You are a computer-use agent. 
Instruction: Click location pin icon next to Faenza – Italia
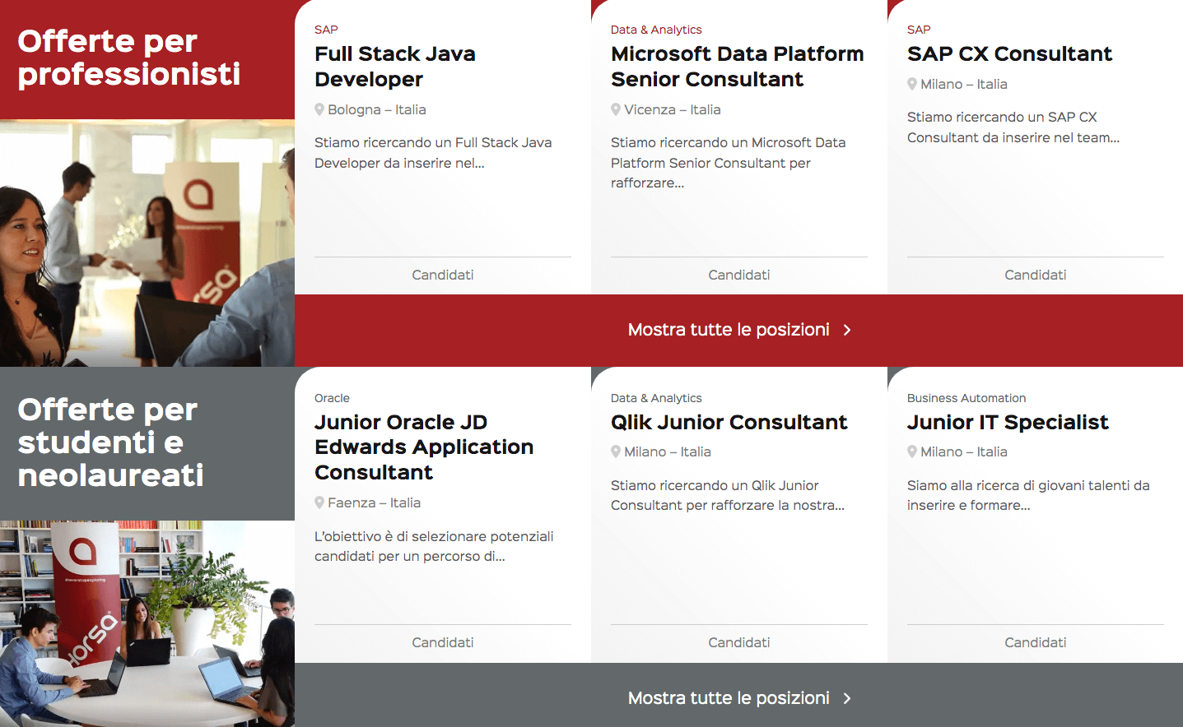tap(319, 502)
